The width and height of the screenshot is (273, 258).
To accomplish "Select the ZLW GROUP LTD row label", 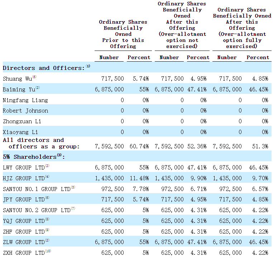I will pyautogui.click(x=24, y=242).
